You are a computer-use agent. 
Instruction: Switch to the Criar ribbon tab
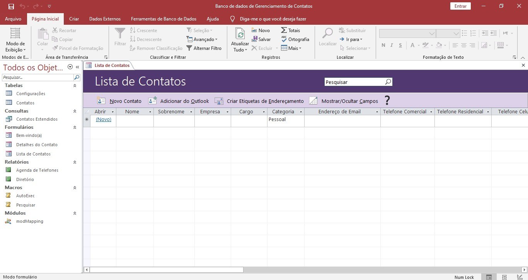73,19
